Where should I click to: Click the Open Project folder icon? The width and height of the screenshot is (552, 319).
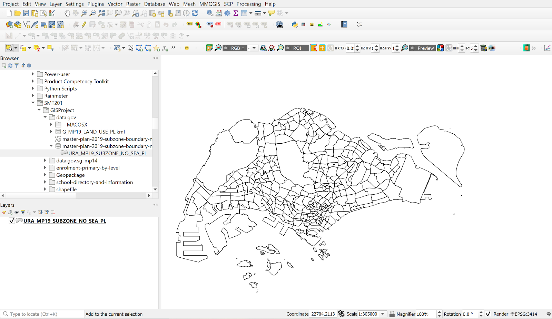pos(17,13)
